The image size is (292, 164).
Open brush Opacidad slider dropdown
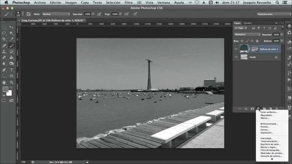[93, 14]
